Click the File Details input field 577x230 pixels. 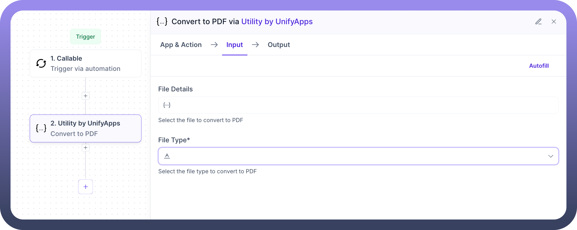358,105
